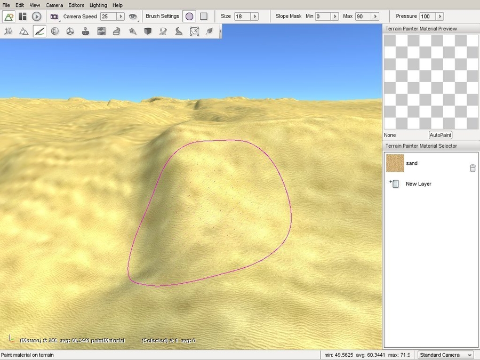Toggle the eye visibility options button
This screenshot has height=360, width=480.
click(x=133, y=17)
